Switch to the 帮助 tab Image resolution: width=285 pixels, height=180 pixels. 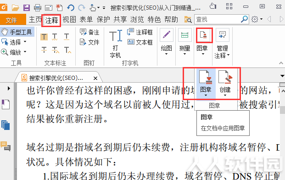[x=171, y=19]
